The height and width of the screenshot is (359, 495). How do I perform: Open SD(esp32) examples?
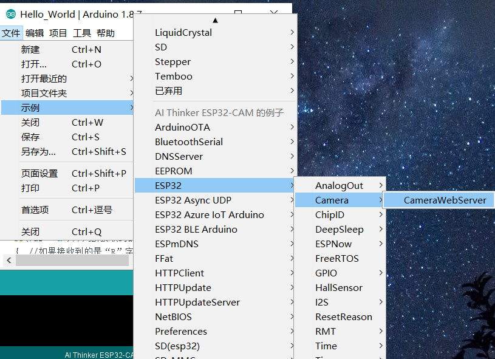pos(214,346)
